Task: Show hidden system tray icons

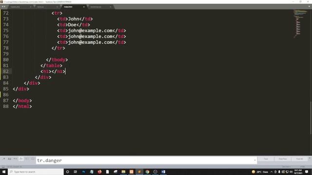Action: (272, 172)
